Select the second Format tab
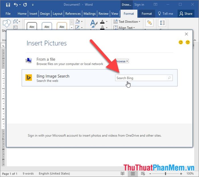199x177 pixels. click(x=147, y=14)
